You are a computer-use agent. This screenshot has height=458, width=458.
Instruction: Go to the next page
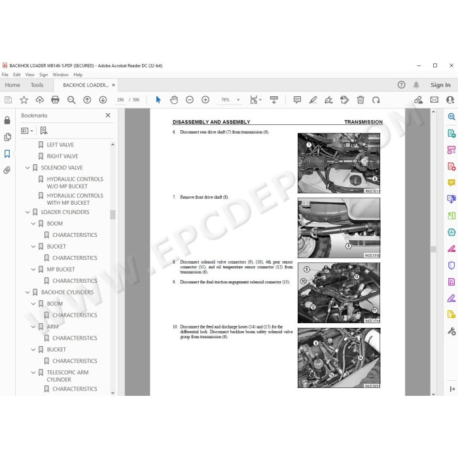click(103, 100)
